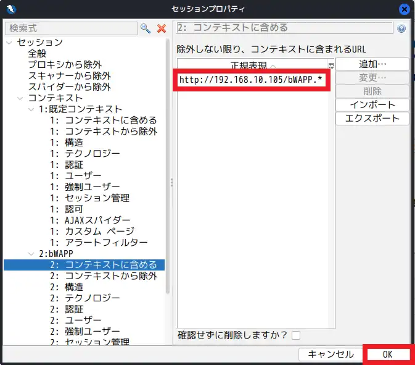Collapse the 1:既定コンテキスト node
415x365 pixels.
[x=31, y=109]
